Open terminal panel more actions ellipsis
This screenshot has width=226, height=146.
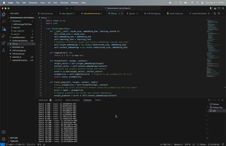point(215,100)
